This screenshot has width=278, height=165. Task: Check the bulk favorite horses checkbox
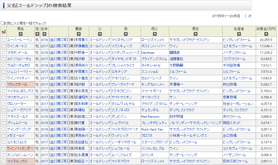coord(2,23)
